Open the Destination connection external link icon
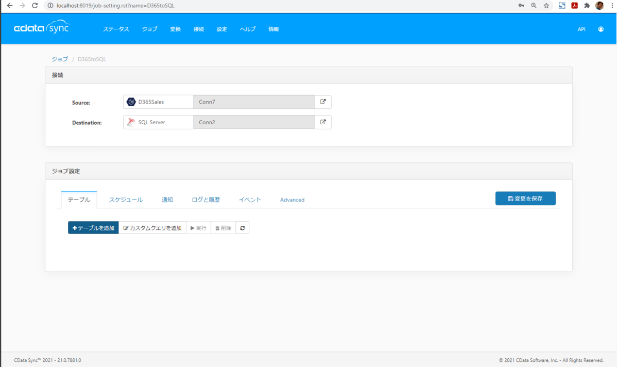The image size is (618, 367). click(x=323, y=122)
